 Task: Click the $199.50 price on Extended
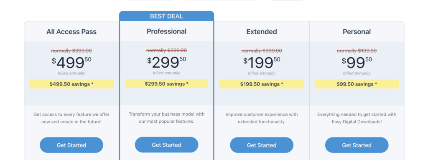pyautogui.click(x=262, y=63)
